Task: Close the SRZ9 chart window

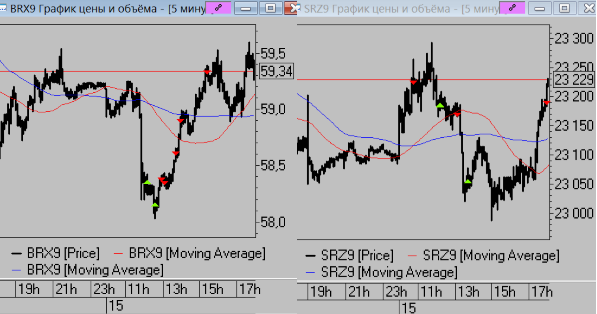Action: [588, 8]
